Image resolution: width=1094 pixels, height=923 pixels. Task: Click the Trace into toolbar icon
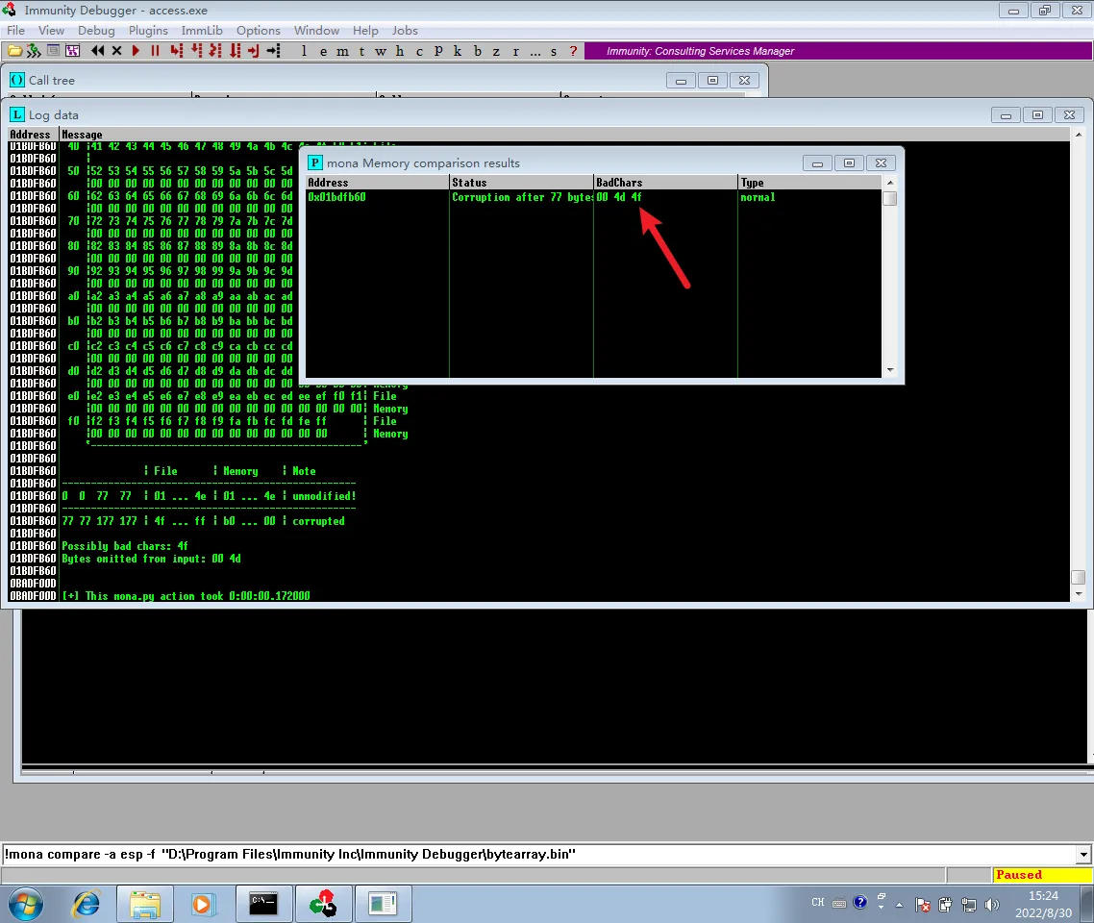pos(215,51)
